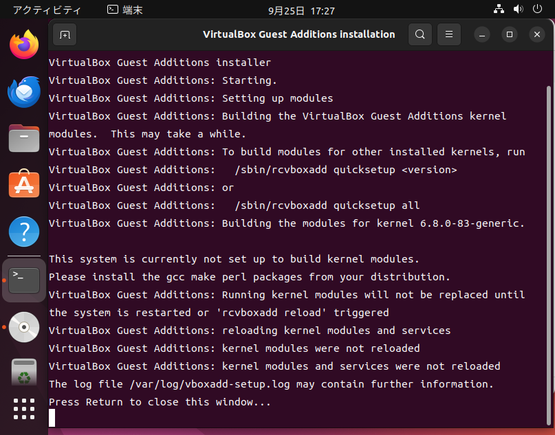Click the volume icon in top bar
This screenshot has height=435, width=555.
tap(518, 10)
